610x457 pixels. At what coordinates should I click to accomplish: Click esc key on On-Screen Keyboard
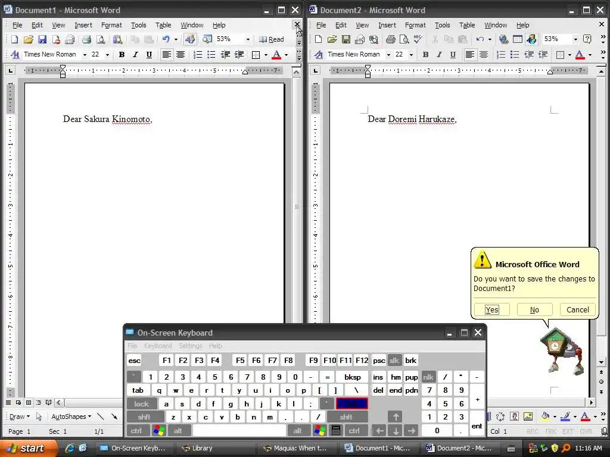point(134,360)
